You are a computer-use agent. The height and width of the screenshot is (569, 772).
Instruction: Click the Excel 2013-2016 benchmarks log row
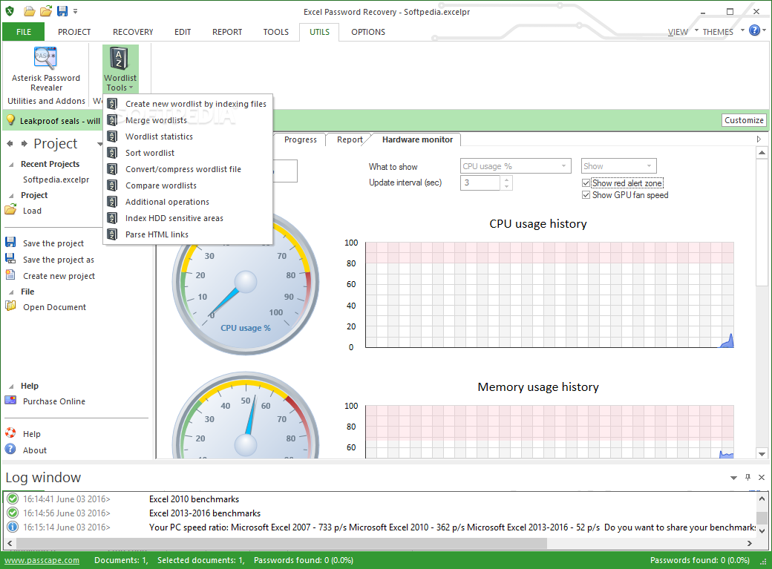point(379,513)
